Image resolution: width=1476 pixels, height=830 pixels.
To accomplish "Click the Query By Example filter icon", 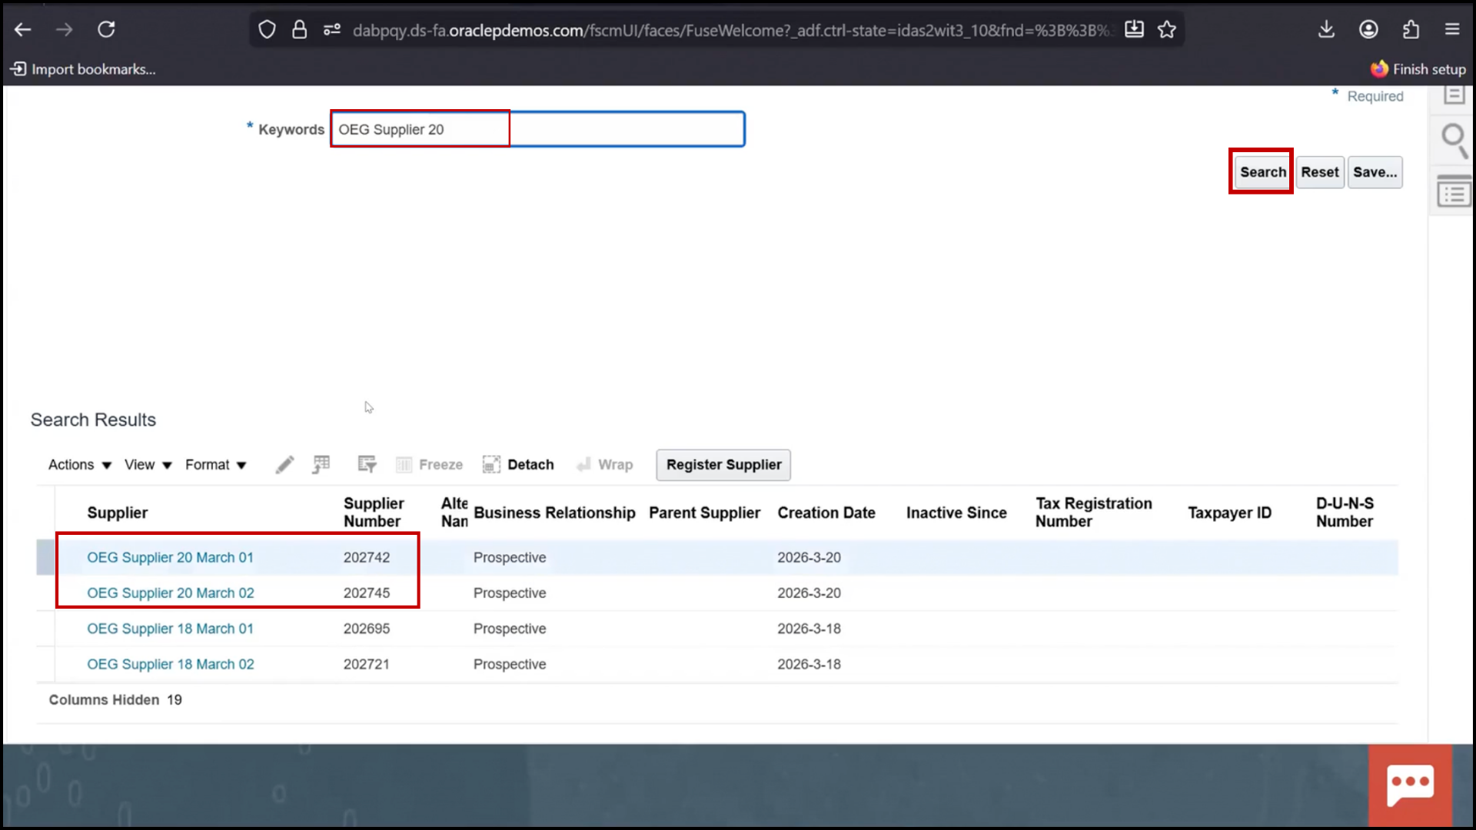I will point(367,464).
